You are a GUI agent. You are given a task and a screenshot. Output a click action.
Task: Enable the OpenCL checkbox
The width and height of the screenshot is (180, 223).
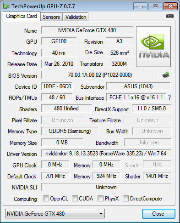pyautogui.click(x=46, y=198)
